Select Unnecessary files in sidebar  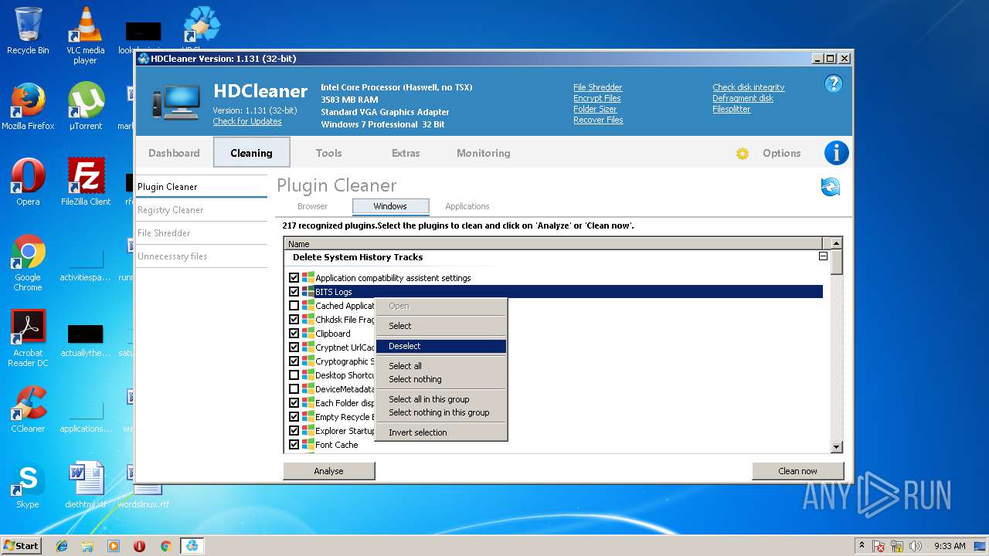pyautogui.click(x=202, y=256)
